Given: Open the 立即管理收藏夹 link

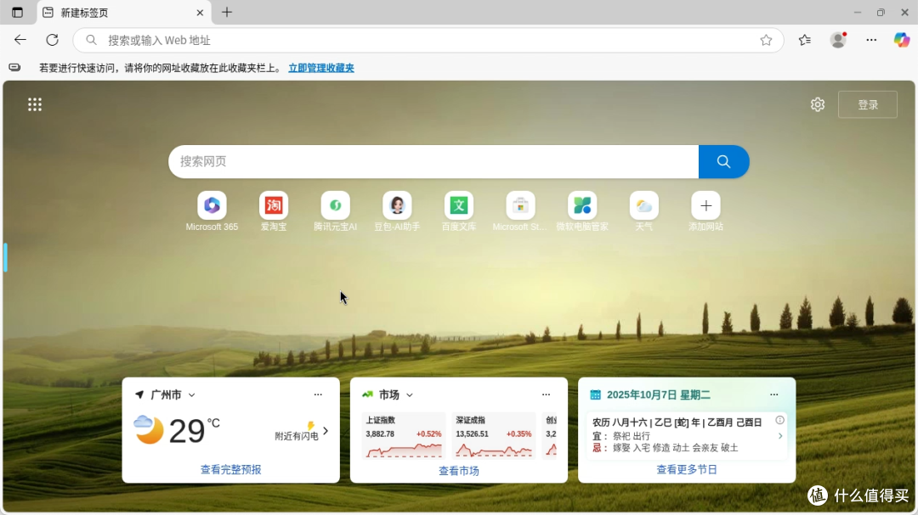Looking at the screenshot, I should [x=320, y=67].
